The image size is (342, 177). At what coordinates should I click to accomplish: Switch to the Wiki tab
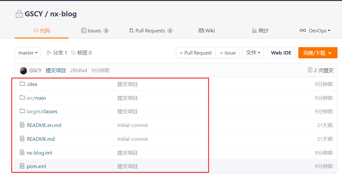[x=207, y=31]
